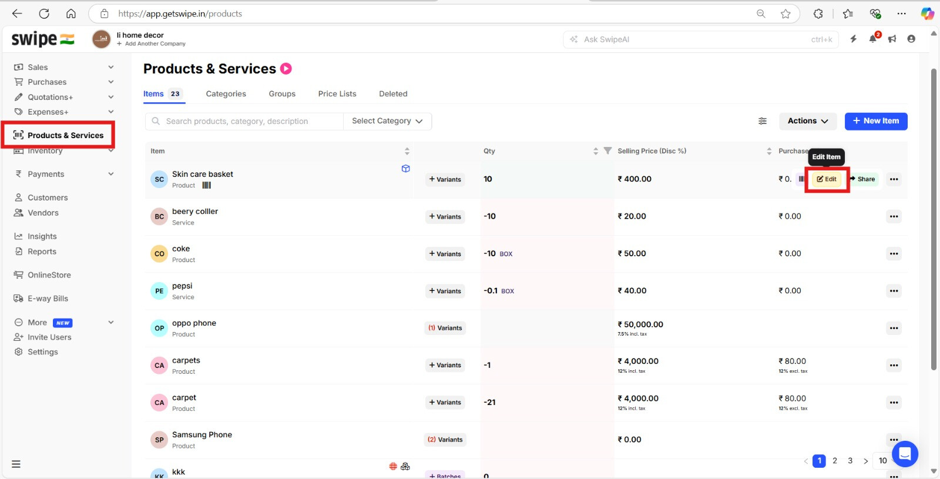Add Variants to the coke item
This screenshot has width=940, height=479.
click(x=445, y=254)
